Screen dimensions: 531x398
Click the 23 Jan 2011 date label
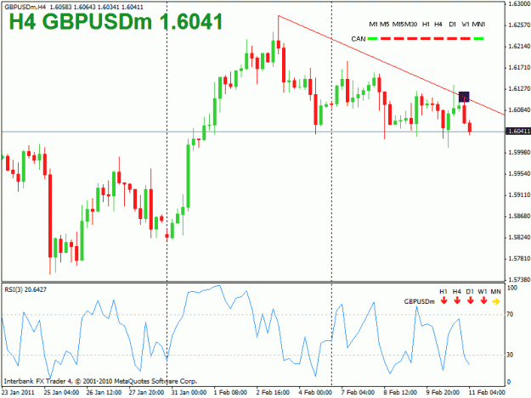[x=18, y=392]
